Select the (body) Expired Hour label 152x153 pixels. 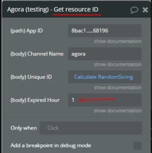[x=35, y=100]
